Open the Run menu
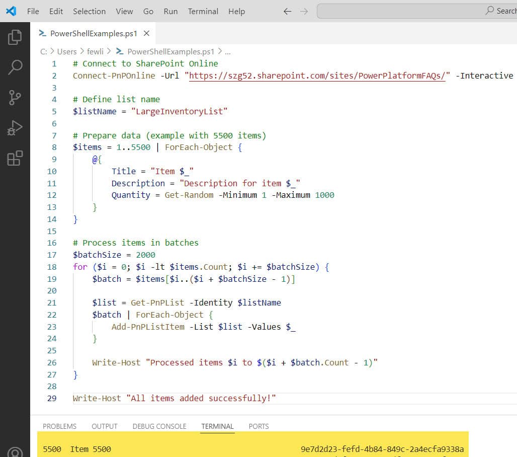The height and width of the screenshot is (457, 517). 170,11
